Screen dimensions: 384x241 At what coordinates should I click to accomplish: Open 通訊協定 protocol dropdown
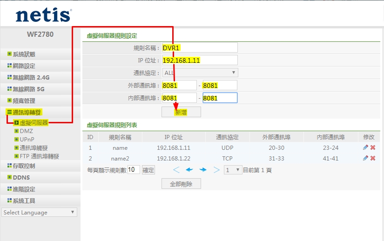200,73
